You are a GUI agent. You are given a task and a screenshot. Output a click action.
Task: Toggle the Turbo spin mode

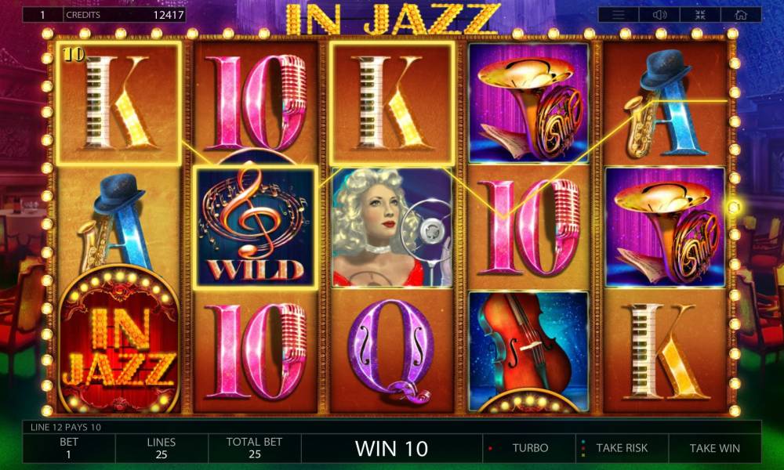(x=529, y=448)
